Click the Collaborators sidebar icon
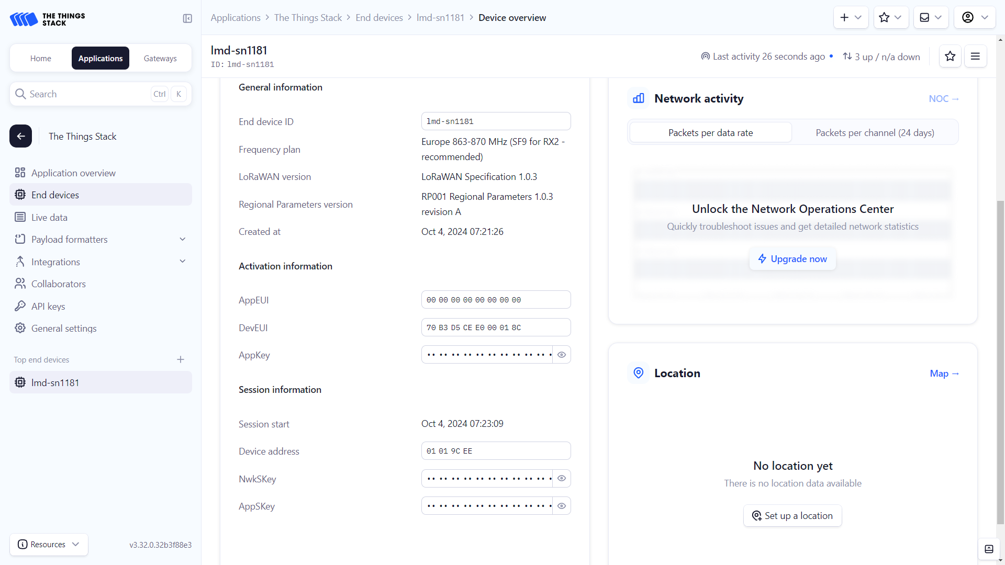 coord(20,284)
